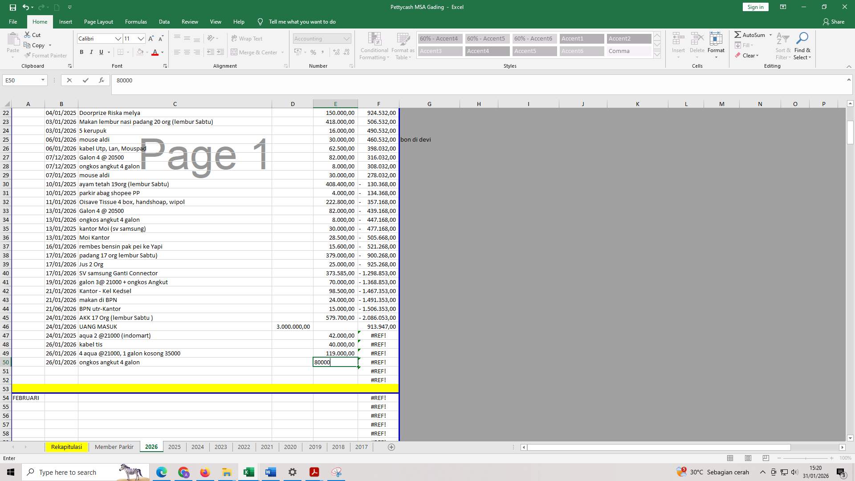Select the Rekapitulasi sheet tab
Image resolution: width=855 pixels, height=481 pixels.
[x=66, y=447]
